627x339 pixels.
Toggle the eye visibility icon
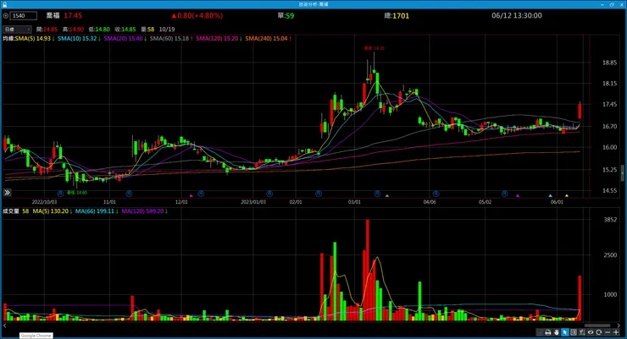[591, 332]
